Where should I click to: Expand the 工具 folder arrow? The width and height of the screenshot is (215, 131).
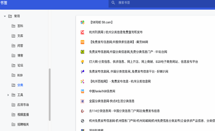click(x=8, y=95)
